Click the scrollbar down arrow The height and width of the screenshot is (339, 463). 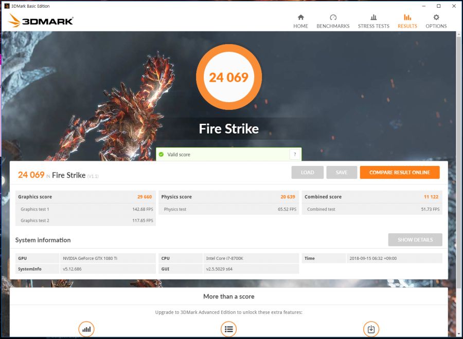tap(458, 334)
